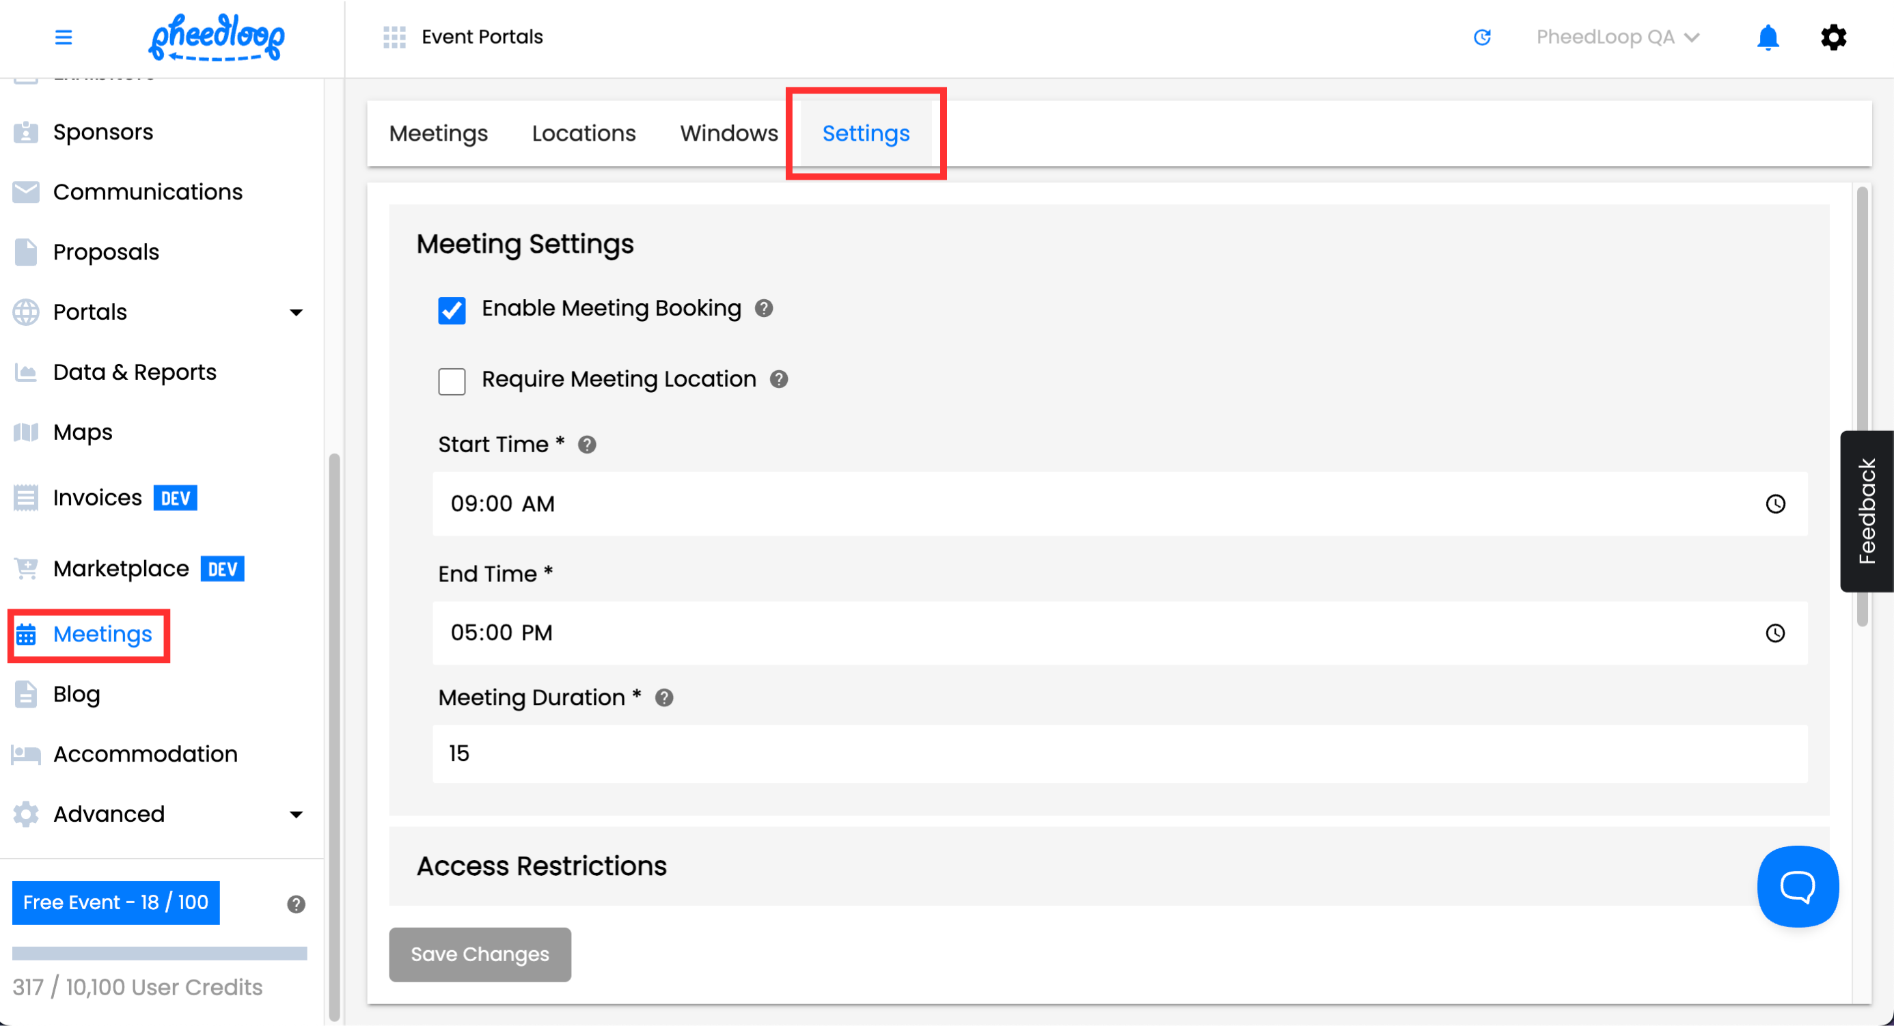Click help icon beside Meeting Duration
1894x1026 pixels.
pyautogui.click(x=664, y=697)
